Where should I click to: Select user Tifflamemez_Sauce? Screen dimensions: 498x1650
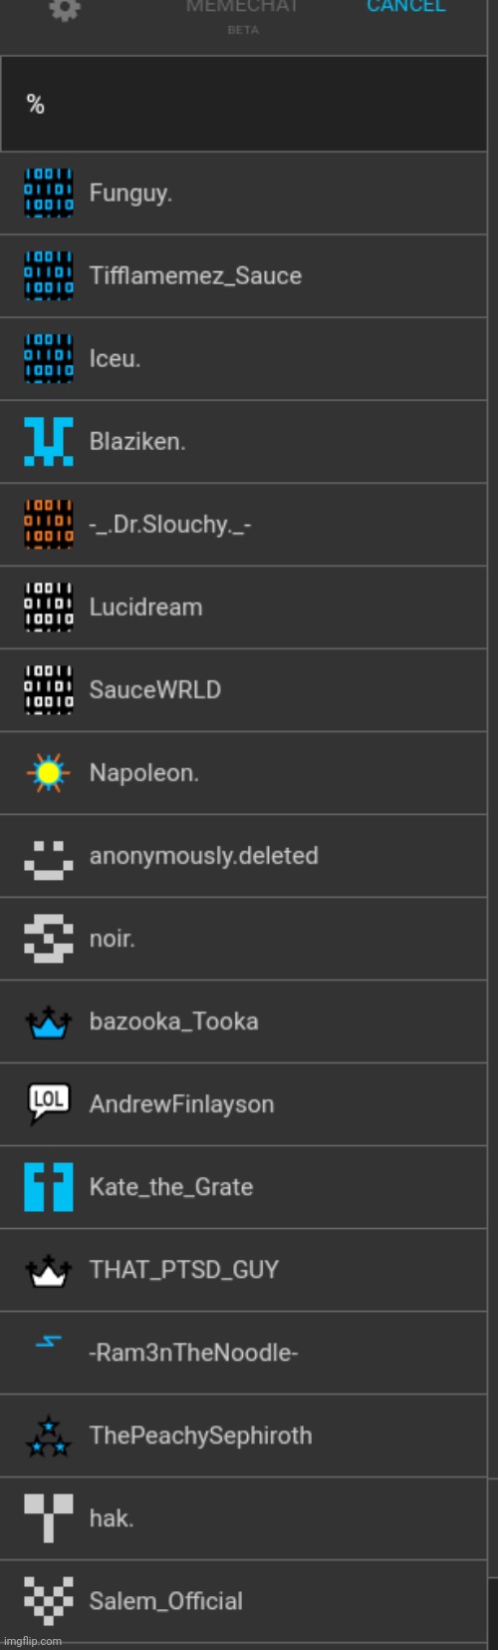tap(243, 276)
